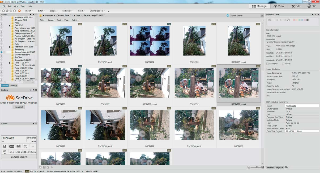Toggle the tag checkbox in Properties panel
The height and width of the screenshot is (173, 320).
[270, 20]
